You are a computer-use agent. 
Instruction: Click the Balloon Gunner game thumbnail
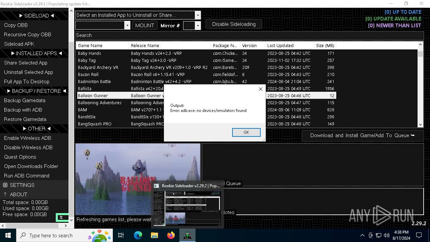pyautogui.click(x=138, y=179)
